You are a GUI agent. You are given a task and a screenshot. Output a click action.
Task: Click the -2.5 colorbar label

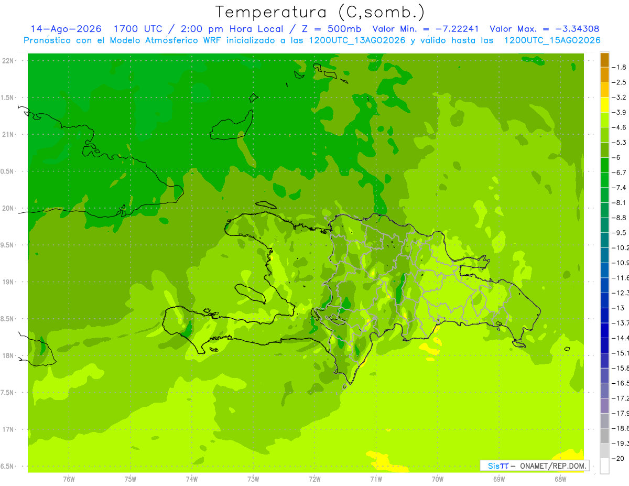point(619,82)
